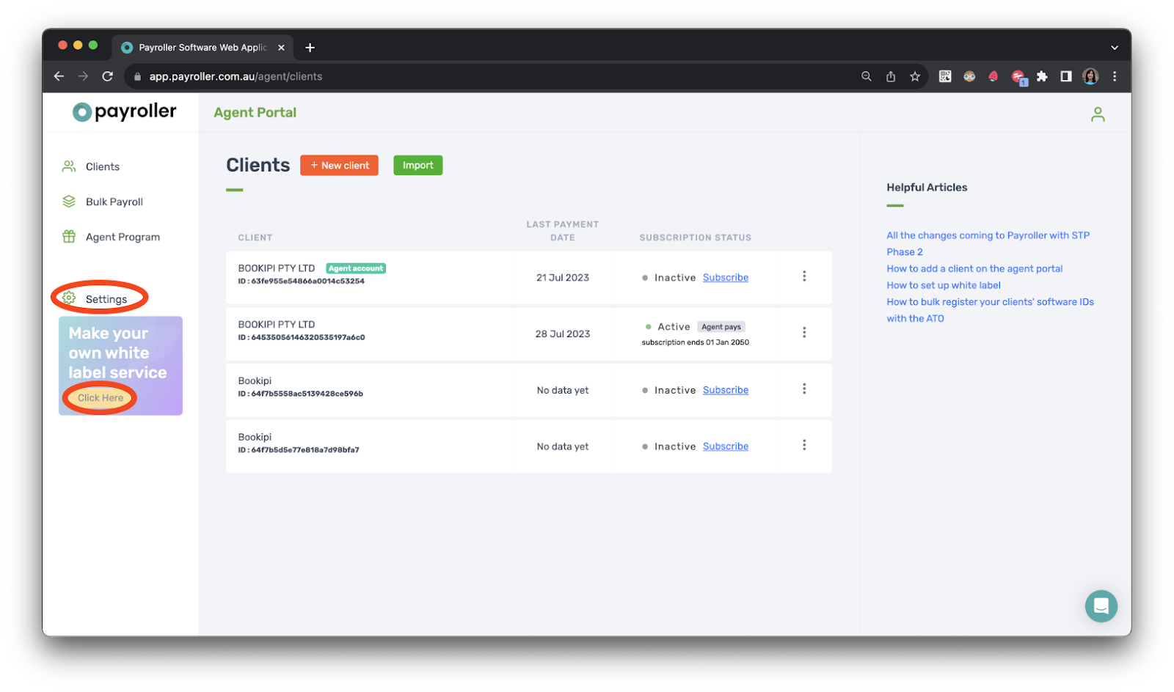Image resolution: width=1174 pixels, height=692 pixels.
Task: Click the Clients people icon in sidebar
Action: pos(69,166)
